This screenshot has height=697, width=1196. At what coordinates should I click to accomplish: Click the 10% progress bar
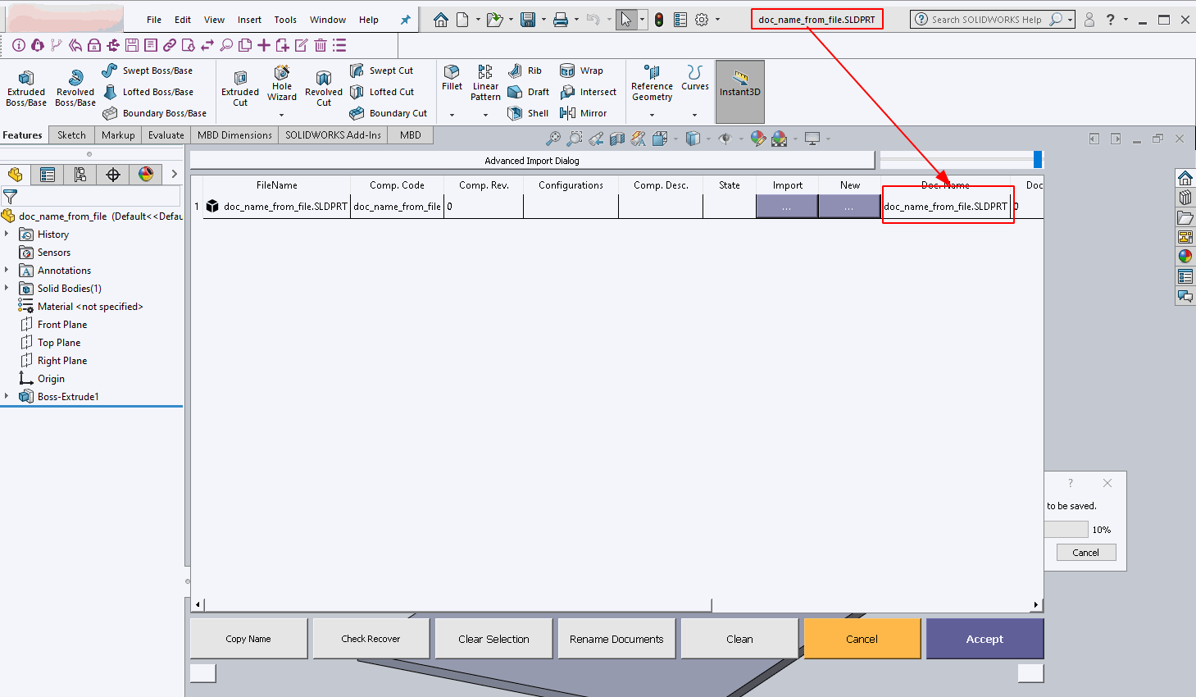coord(1066,529)
